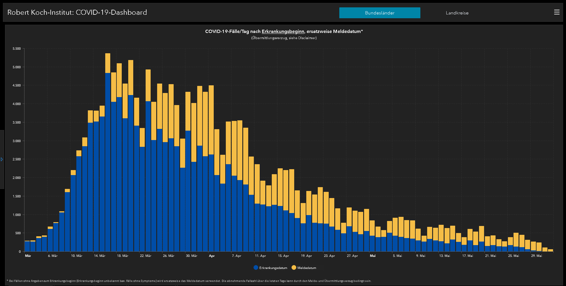The width and height of the screenshot is (566, 286).
Task: Toggle the Erkrankungsdatum series label in legend
Action: tap(273, 268)
